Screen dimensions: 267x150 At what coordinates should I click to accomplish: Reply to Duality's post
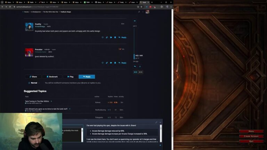(122, 37)
